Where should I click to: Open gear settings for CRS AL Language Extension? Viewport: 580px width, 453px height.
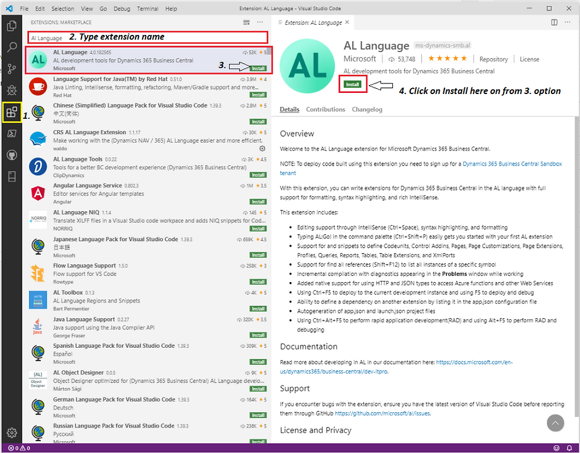pos(262,148)
